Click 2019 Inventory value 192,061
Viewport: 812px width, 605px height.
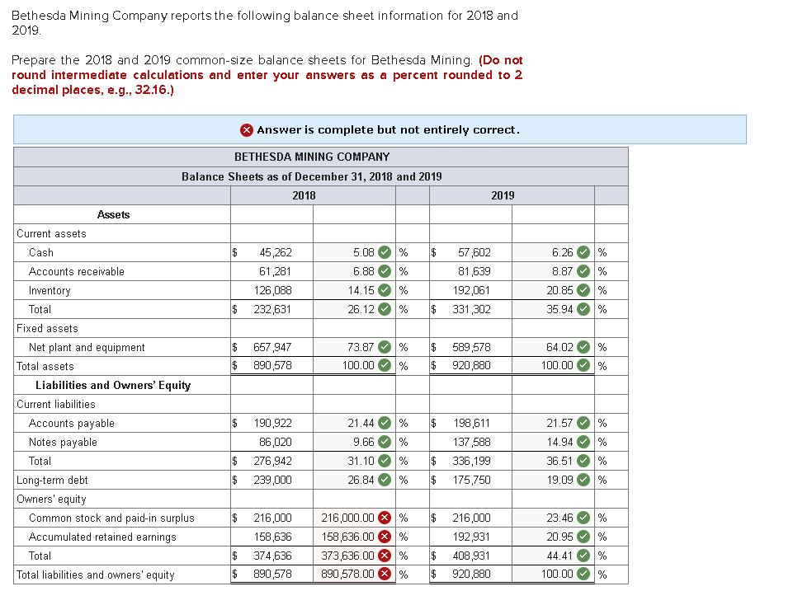[x=471, y=290]
